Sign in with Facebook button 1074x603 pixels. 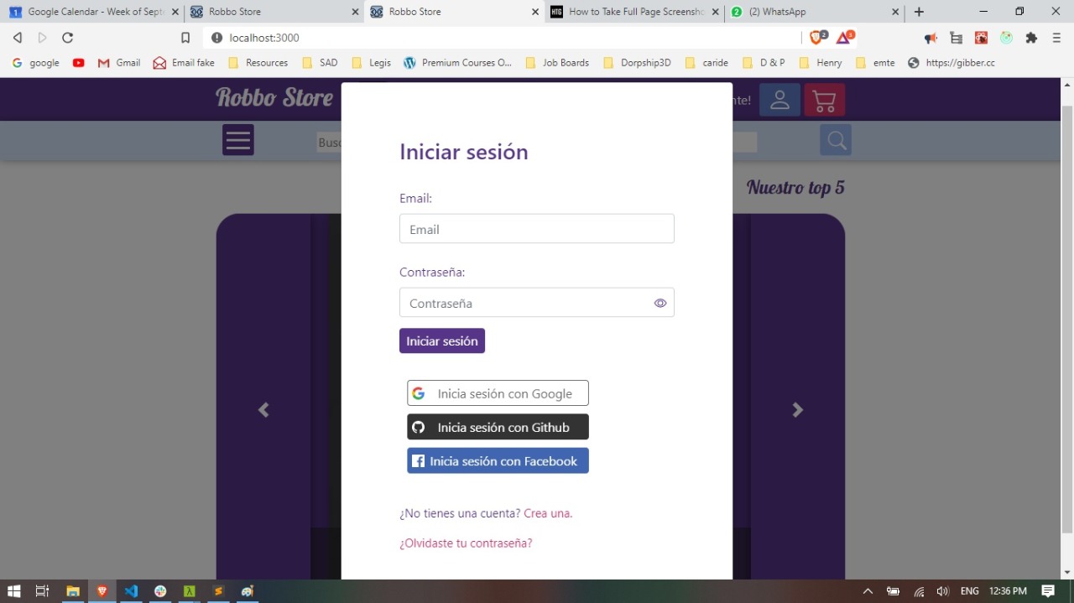point(498,460)
